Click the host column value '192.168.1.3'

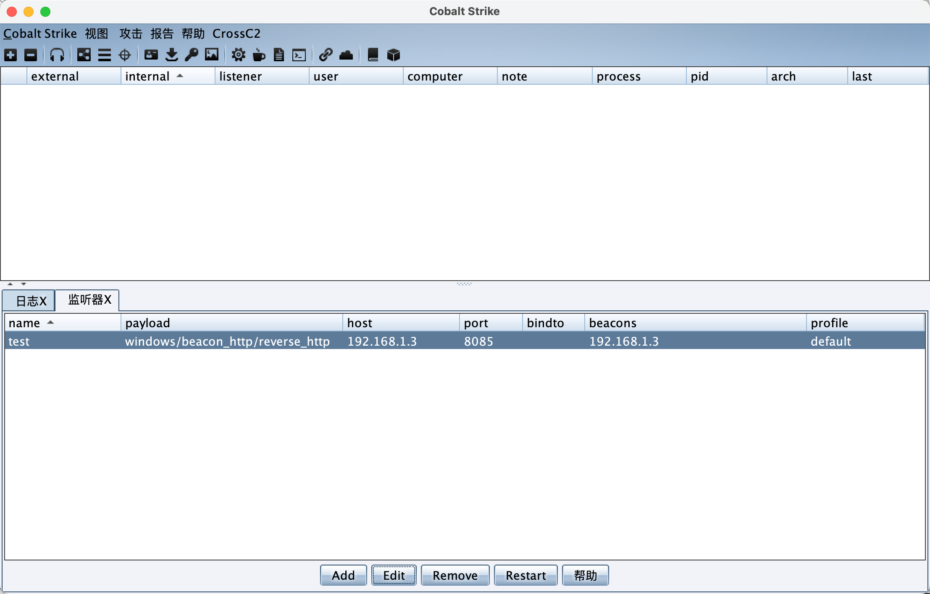[382, 341]
